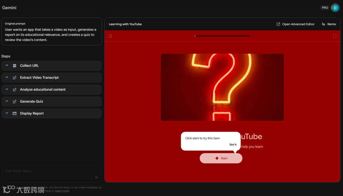
Task: Click the Start button
Action: point(221,158)
